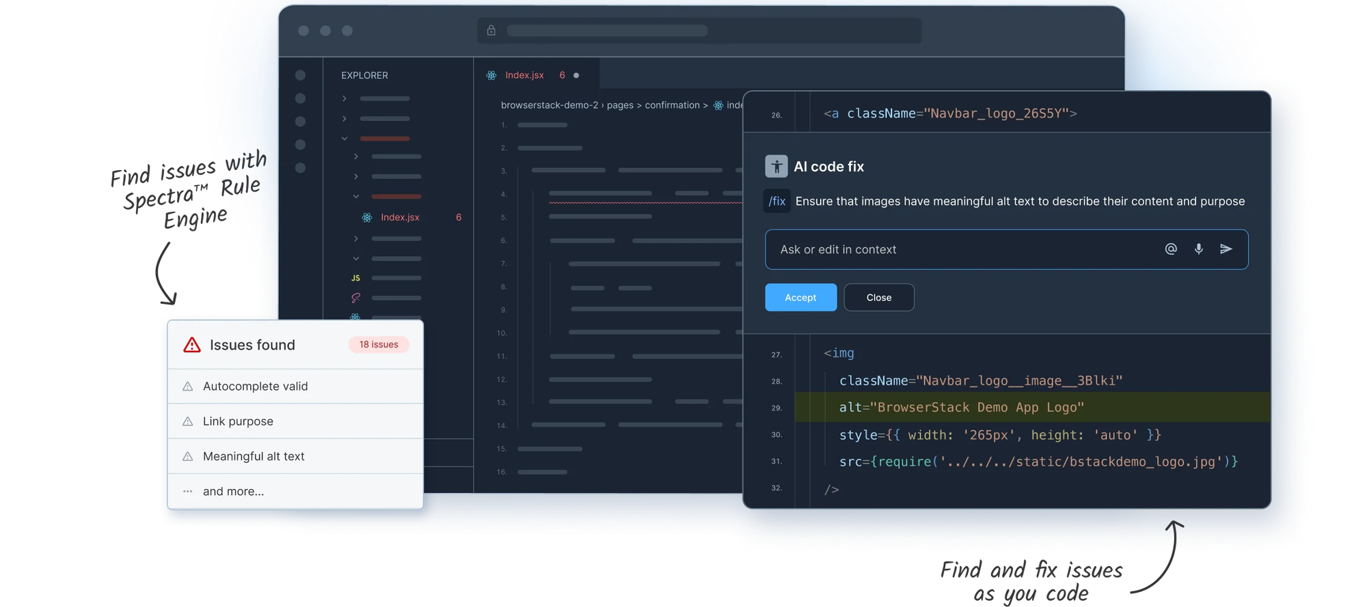Click the microphone icon in the input
The width and height of the screenshot is (1367, 607).
coord(1199,249)
